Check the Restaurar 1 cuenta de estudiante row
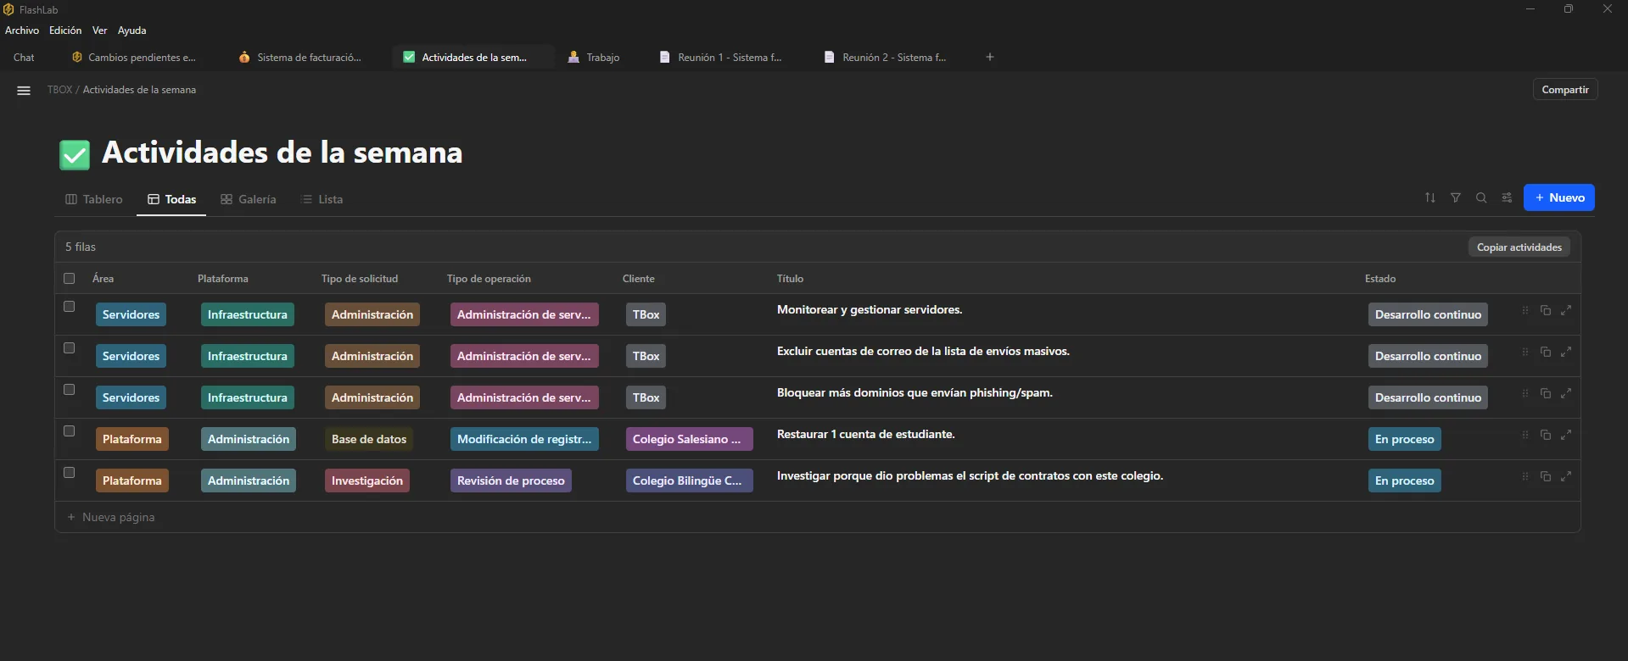This screenshot has width=1628, height=661. 70,431
